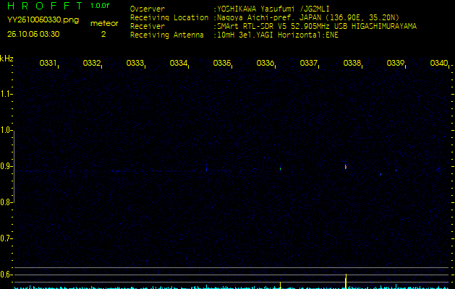The width and height of the screenshot is (455, 289).
Task: Click the Receiver label
Action: pyautogui.click(x=148, y=27)
